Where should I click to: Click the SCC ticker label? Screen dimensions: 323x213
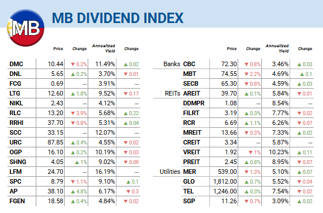[x=16, y=132]
